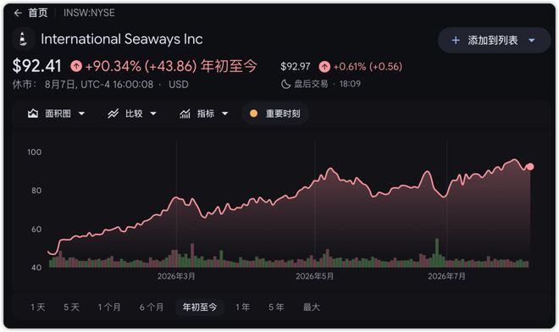Image resolution: width=559 pixels, height=332 pixels.
Task: Click the area chart icon beside 面积图
Action: tap(33, 113)
